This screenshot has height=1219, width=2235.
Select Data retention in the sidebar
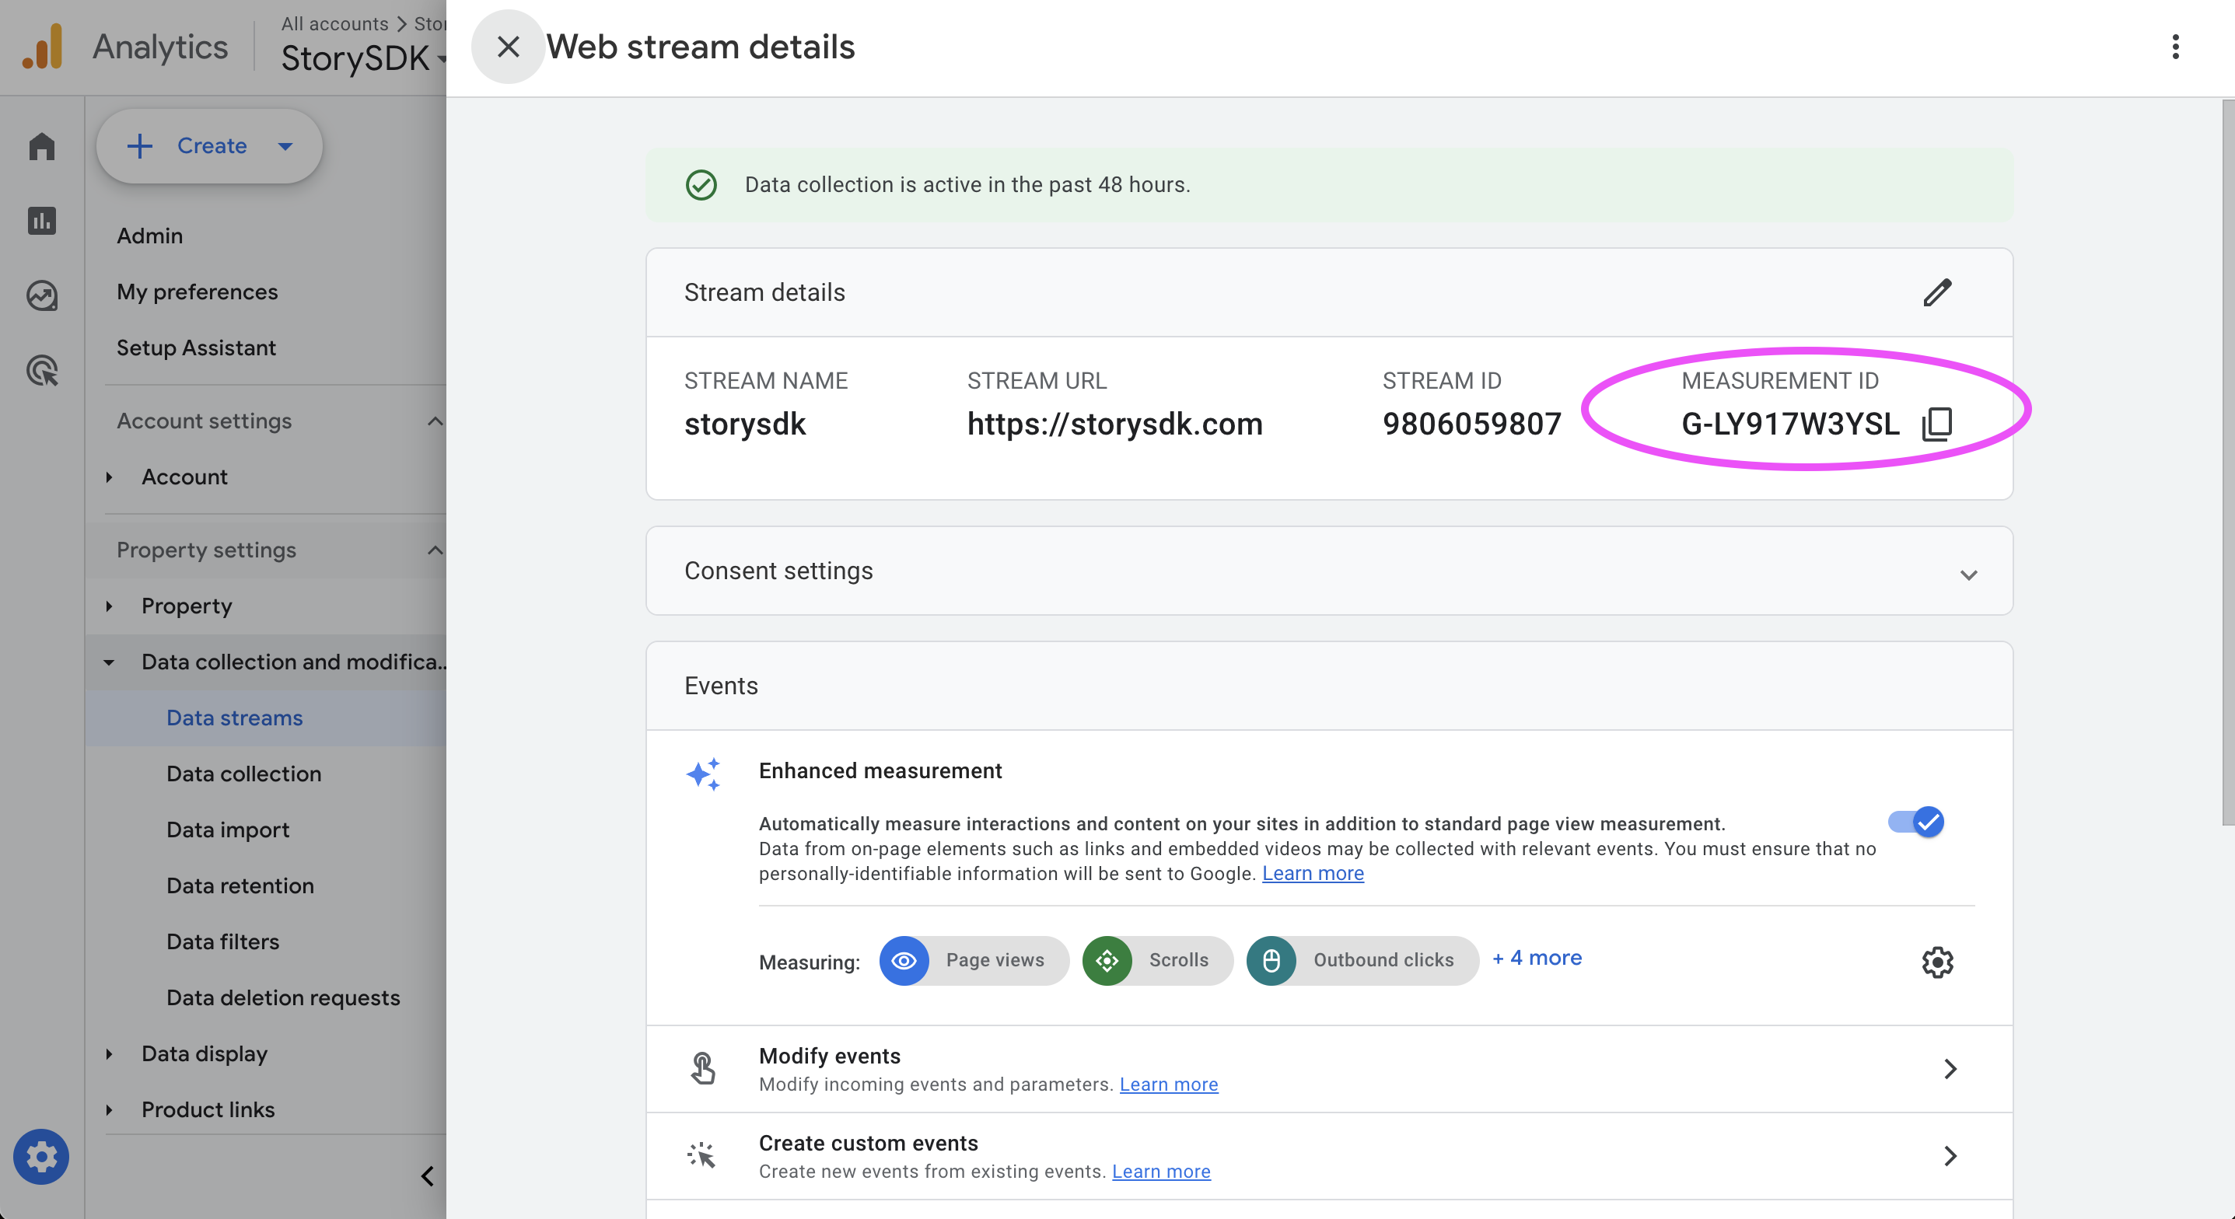(x=240, y=885)
